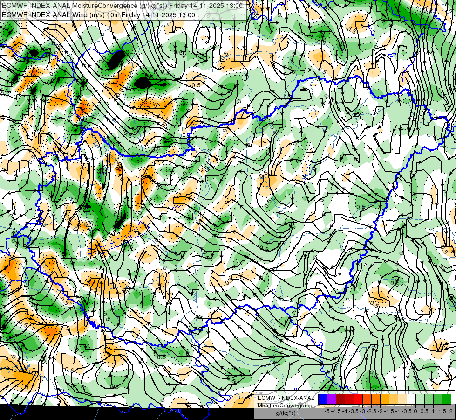Click the legend tick value -2.5
Screen dimensions: 456x420
point(371,411)
